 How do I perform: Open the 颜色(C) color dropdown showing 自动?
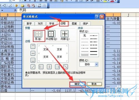coord(89,64)
